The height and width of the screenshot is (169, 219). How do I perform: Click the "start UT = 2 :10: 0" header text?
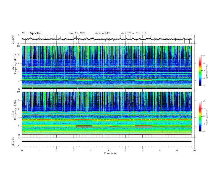(134, 33)
